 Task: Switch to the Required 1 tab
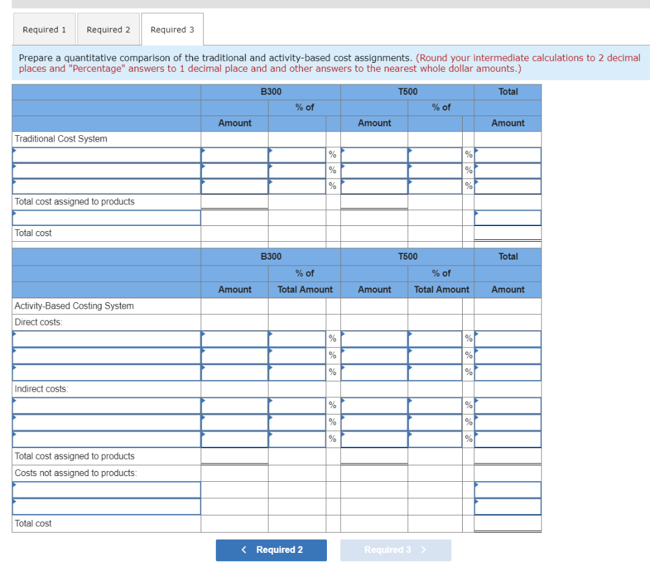coord(44,29)
